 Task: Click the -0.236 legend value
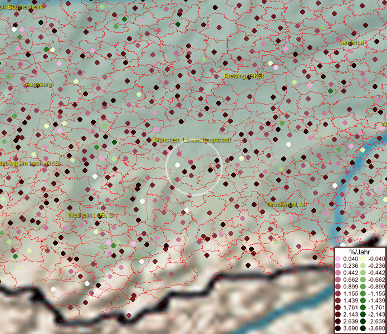point(376,266)
